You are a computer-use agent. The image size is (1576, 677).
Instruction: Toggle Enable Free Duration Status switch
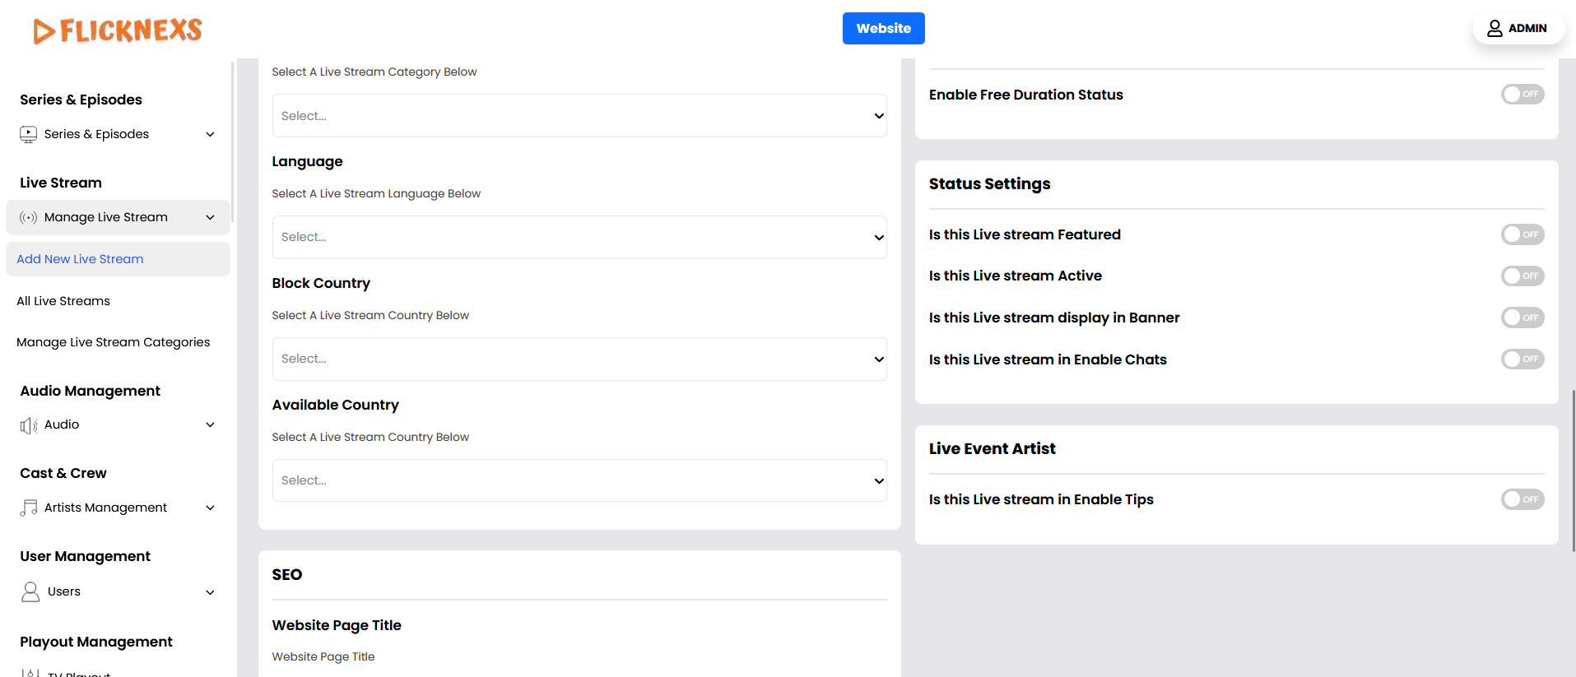point(1522,95)
